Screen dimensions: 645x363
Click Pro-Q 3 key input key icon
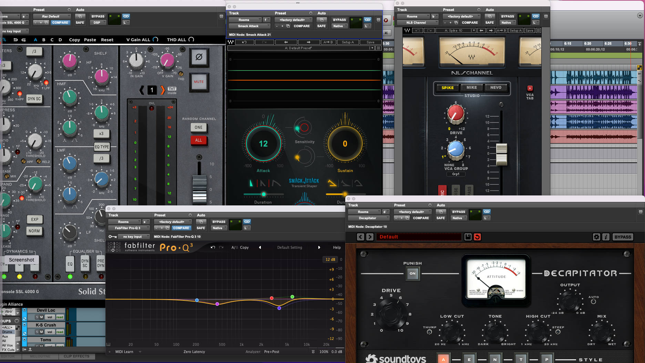112,237
